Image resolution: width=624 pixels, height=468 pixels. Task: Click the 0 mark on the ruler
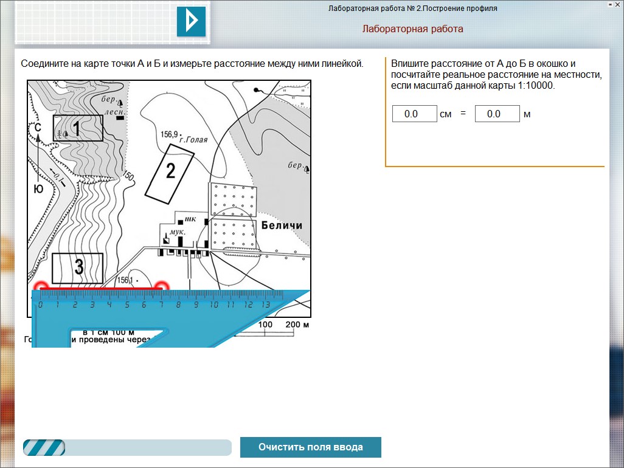(40, 305)
